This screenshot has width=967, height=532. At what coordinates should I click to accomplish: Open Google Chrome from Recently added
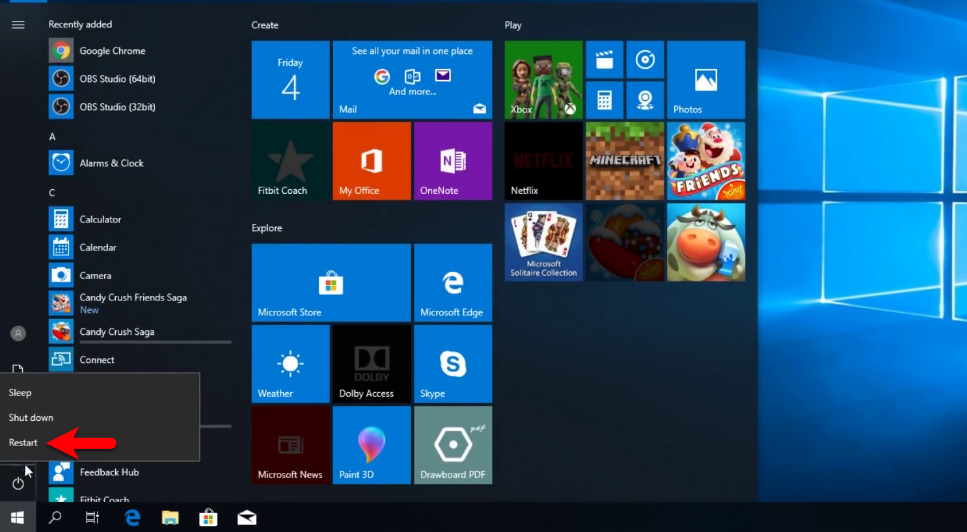139,51
